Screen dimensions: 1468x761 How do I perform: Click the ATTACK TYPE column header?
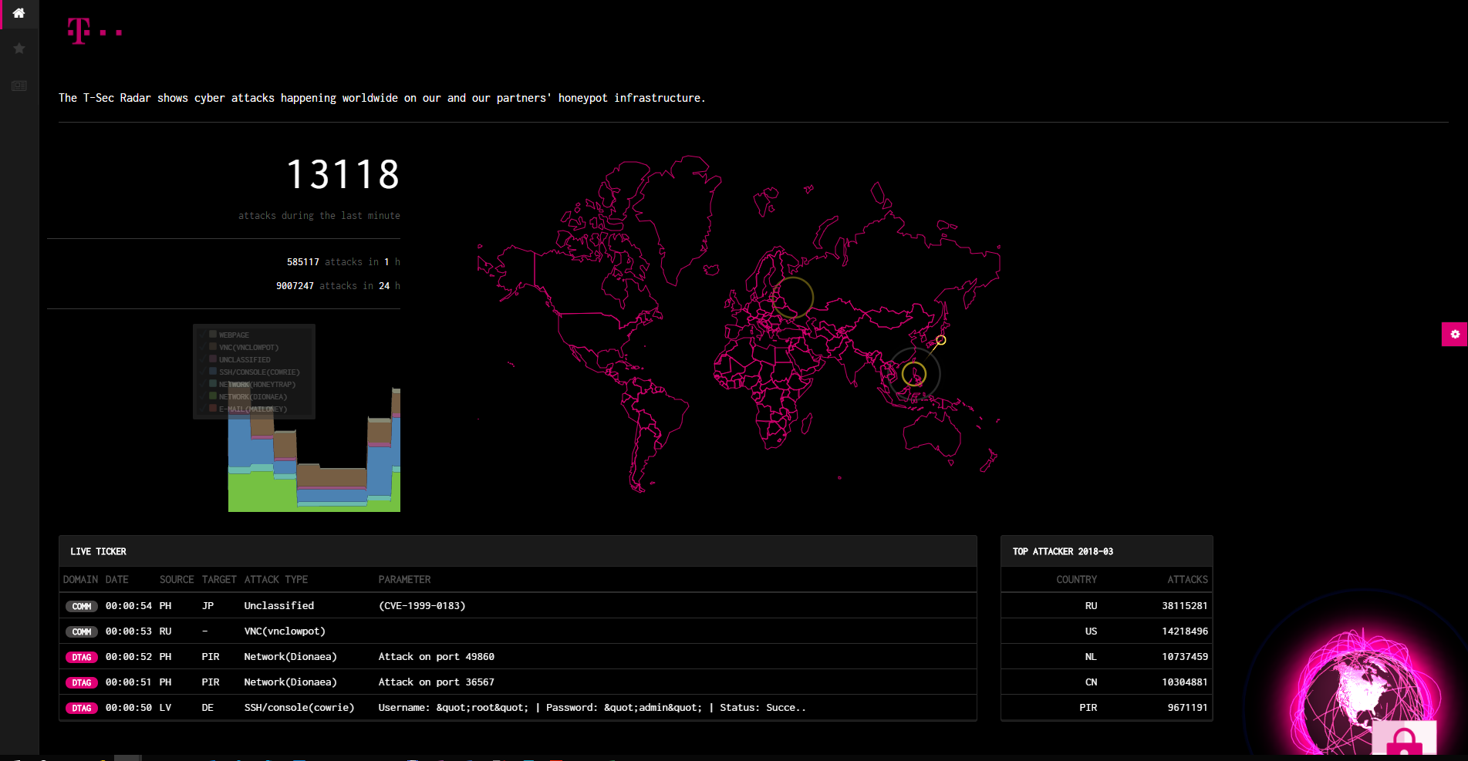[276, 580]
